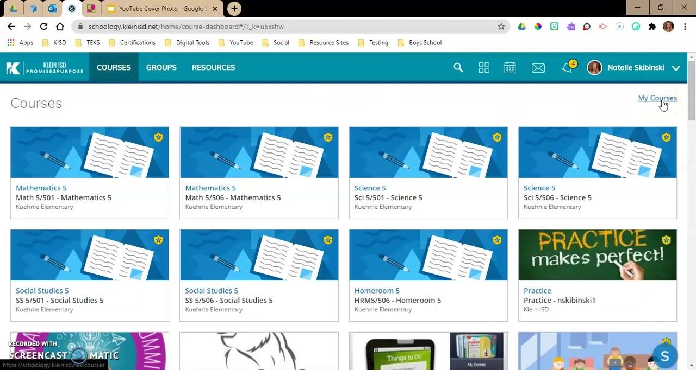Click the site lock icon in address bar
Image resolution: width=696 pixels, height=370 pixels.
80,26
